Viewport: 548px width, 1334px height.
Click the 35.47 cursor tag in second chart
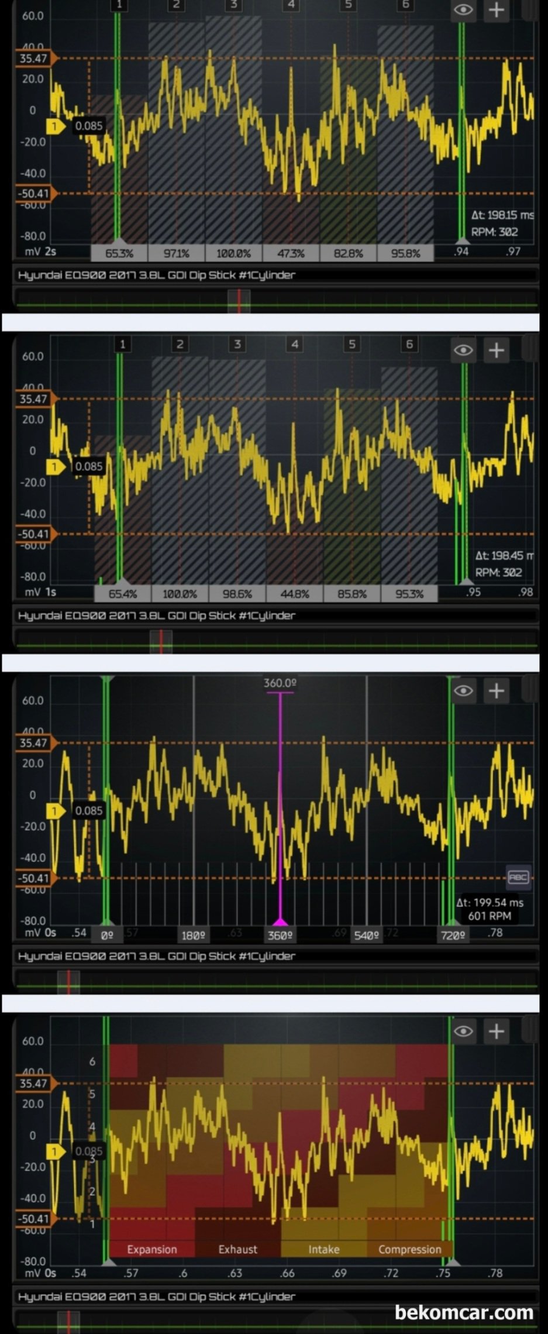click(x=36, y=399)
